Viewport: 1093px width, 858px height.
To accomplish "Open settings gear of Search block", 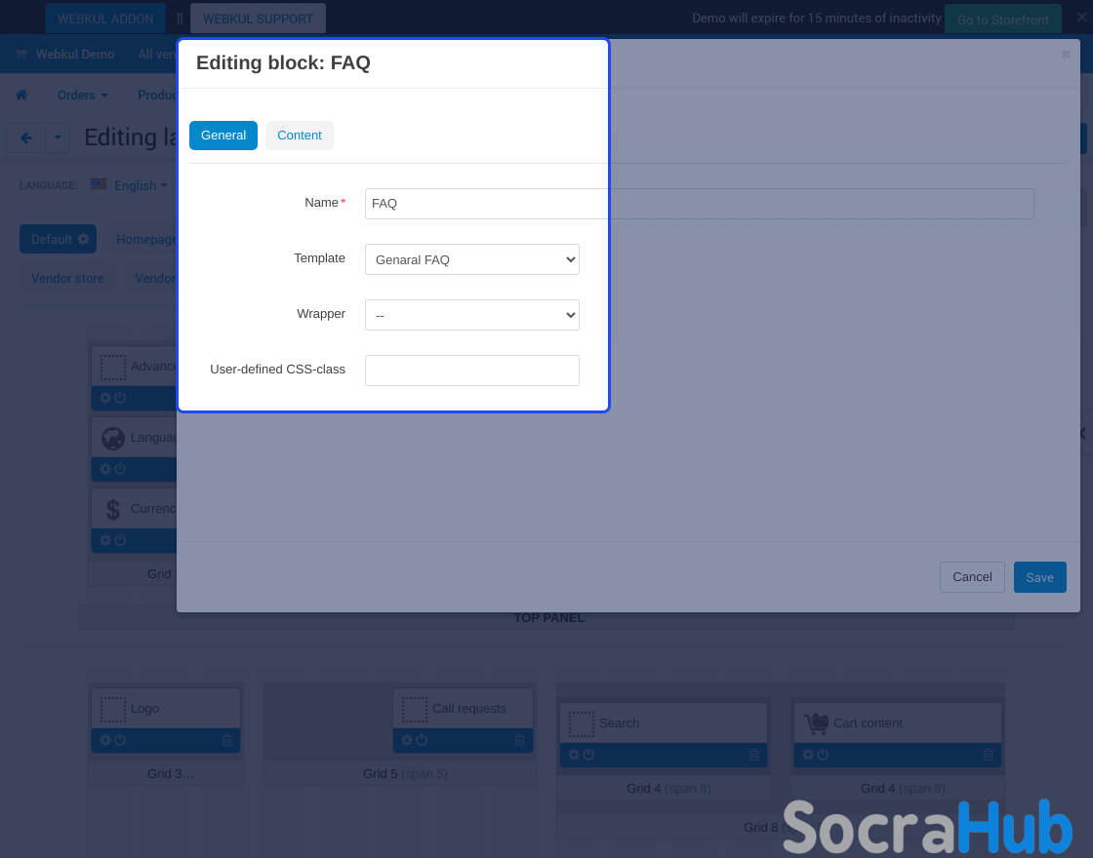I will pyautogui.click(x=574, y=755).
